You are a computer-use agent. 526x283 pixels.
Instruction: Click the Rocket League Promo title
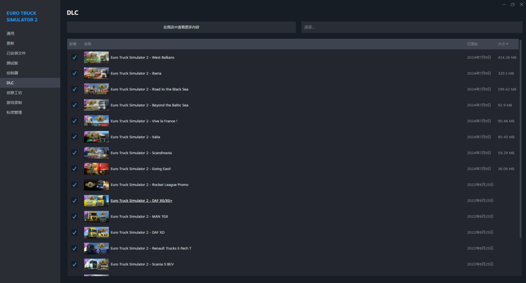[x=150, y=185]
